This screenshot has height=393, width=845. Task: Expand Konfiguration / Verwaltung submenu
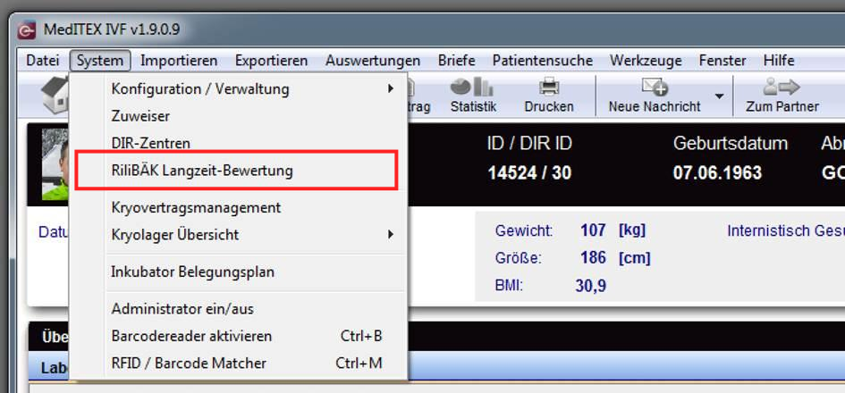239,88
